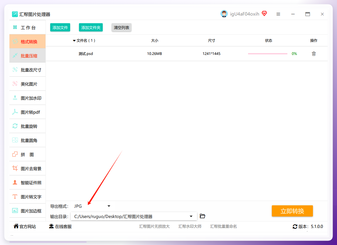Screen dimensions: 337x245
Task: Switch to 格式转换 section
Action: [28, 41]
